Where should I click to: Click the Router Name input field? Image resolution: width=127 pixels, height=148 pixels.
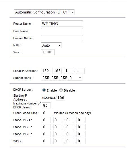coord(62,24)
